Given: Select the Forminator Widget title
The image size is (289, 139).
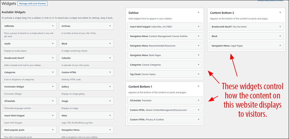Looking at the screenshot, I should pos(14,87).
